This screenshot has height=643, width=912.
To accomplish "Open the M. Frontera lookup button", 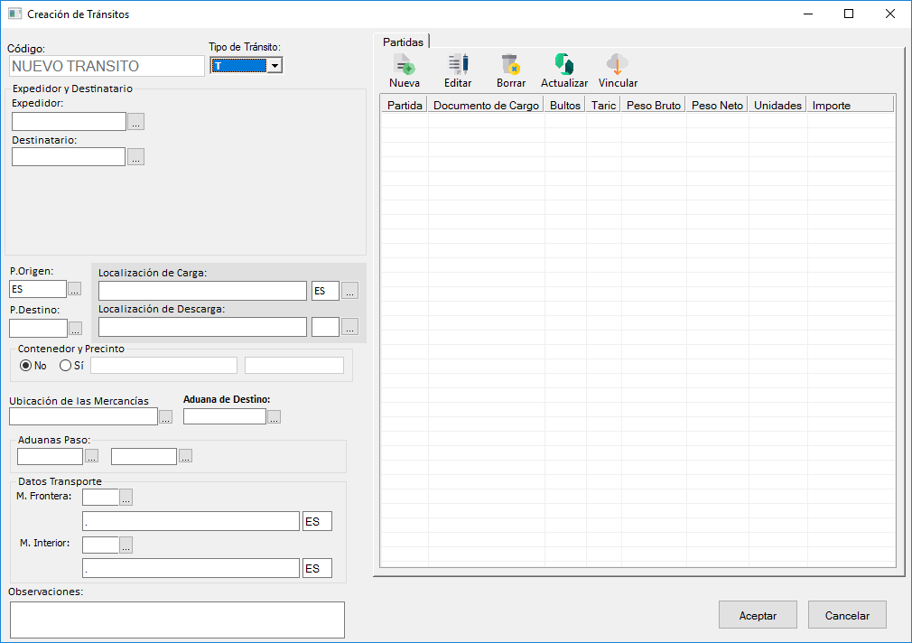I will pyautogui.click(x=126, y=498).
